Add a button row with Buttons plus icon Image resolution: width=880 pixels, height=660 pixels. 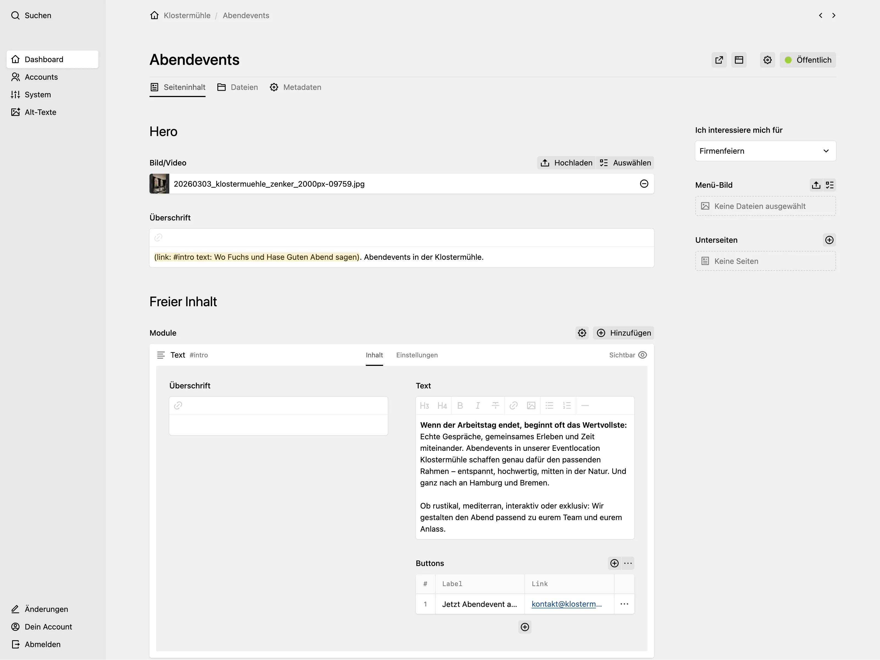point(615,563)
